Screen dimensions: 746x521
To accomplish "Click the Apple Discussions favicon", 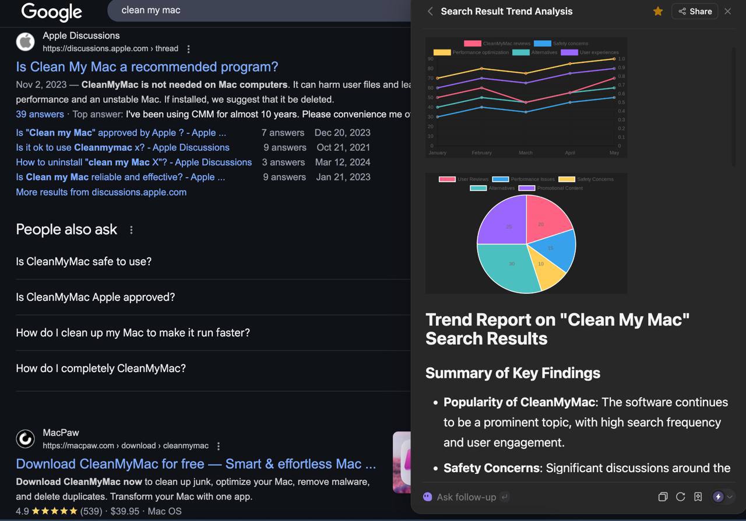I will tap(25, 42).
